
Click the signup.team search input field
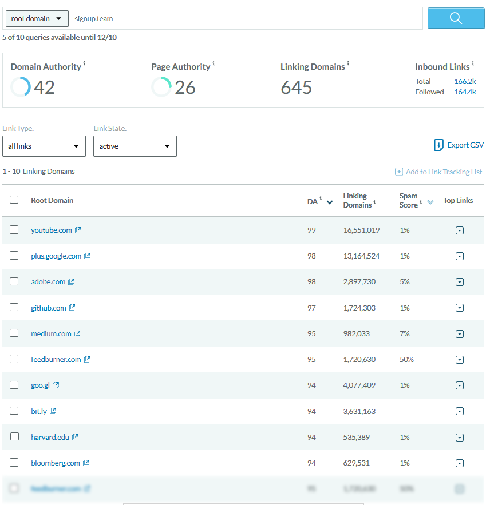(x=247, y=18)
